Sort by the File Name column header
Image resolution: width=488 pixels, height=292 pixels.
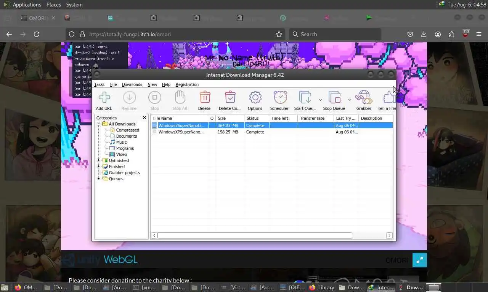click(x=179, y=118)
